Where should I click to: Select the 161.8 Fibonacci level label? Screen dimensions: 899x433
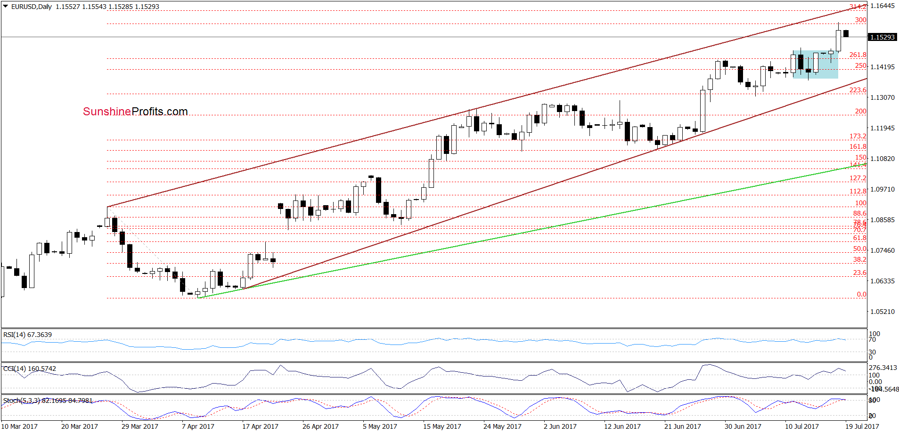858,146
